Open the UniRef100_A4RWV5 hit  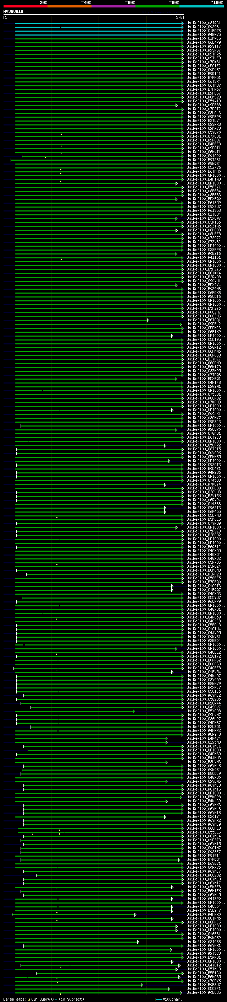click(x=203, y=34)
